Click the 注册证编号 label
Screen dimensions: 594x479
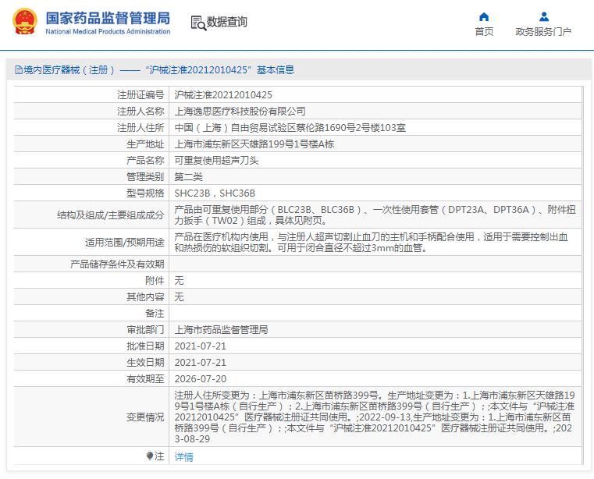click(x=140, y=94)
